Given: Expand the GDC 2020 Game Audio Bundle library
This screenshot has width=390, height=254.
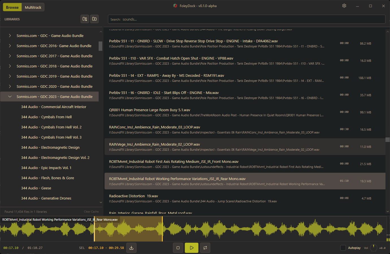Looking at the screenshot, I should click(10, 86).
